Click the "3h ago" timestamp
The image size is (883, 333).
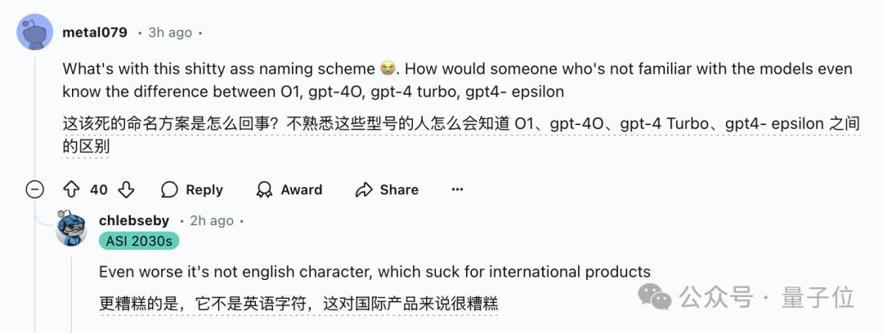pyautogui.click(x=170, y=33)
